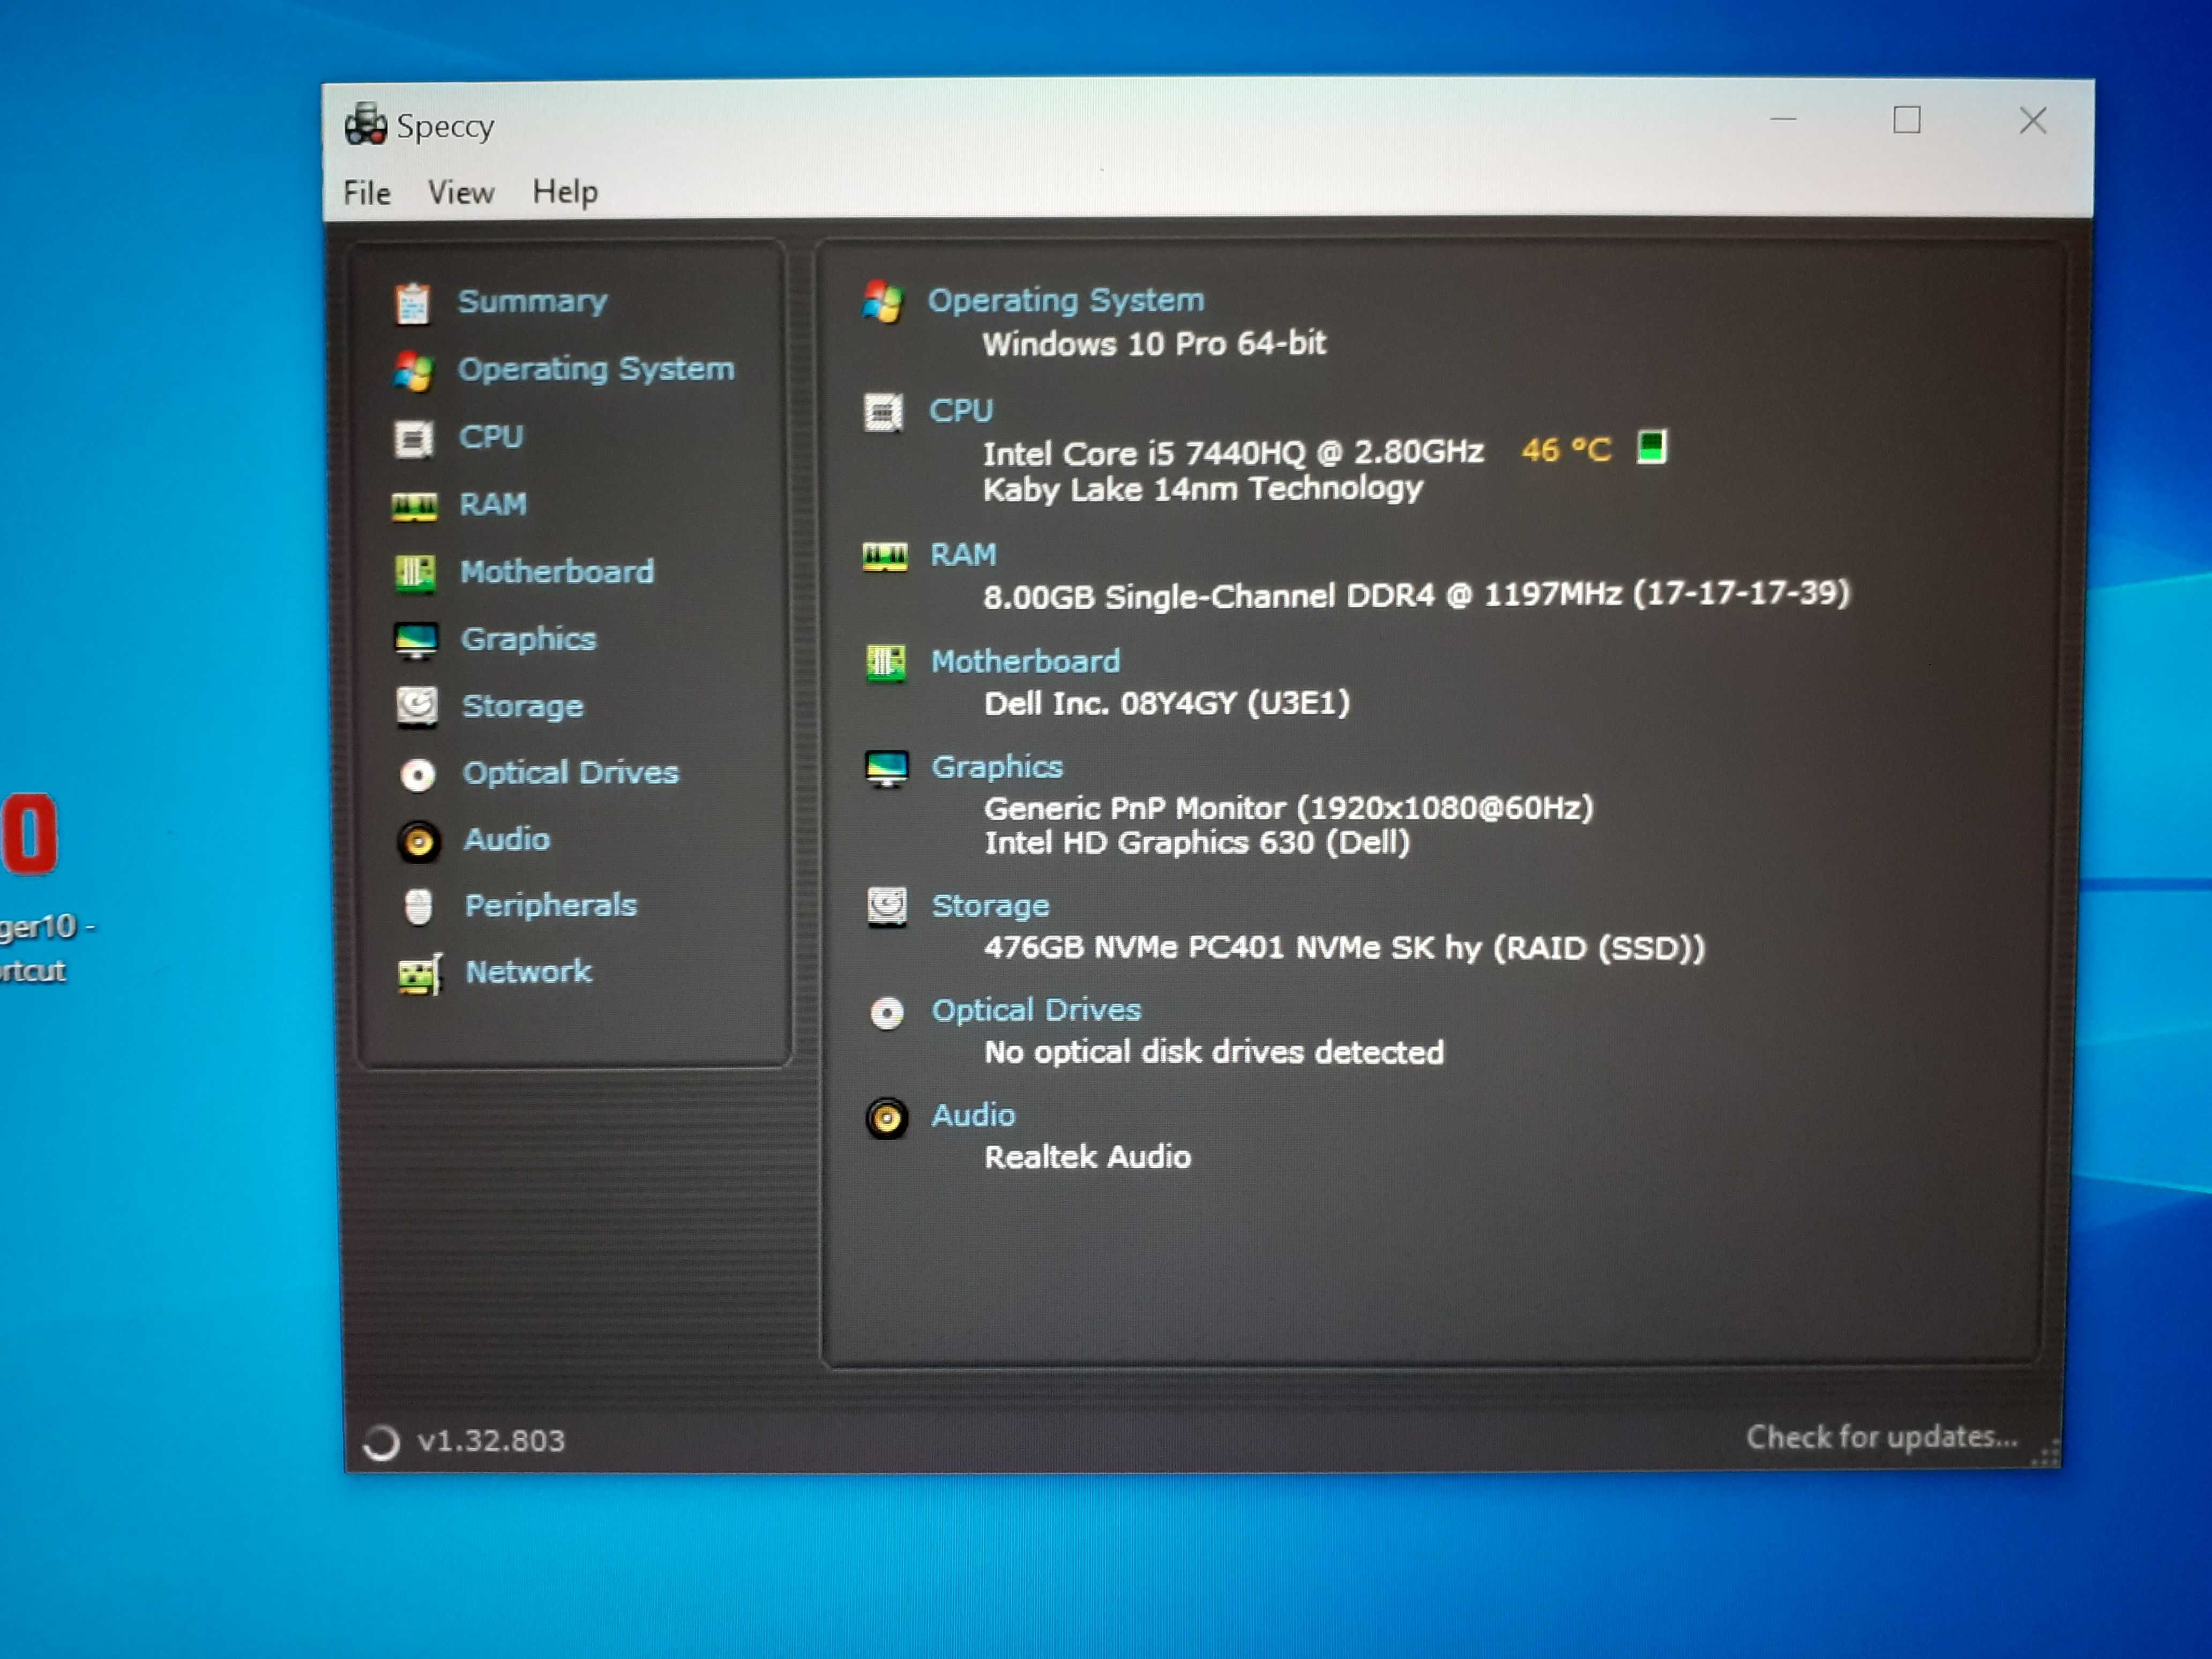Minimize the Speccy window
Viewport: 2212px width, 1659px height.
[1783, 120]
